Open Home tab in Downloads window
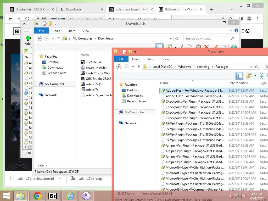This screenshot has width=268, height=201. coord(56,31)
